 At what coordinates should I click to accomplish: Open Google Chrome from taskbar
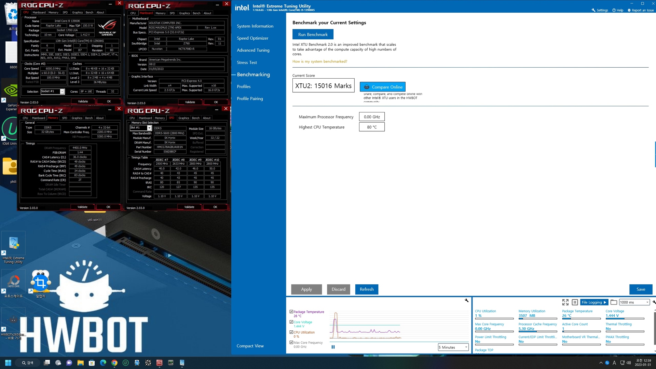click(x=114, y=363)
